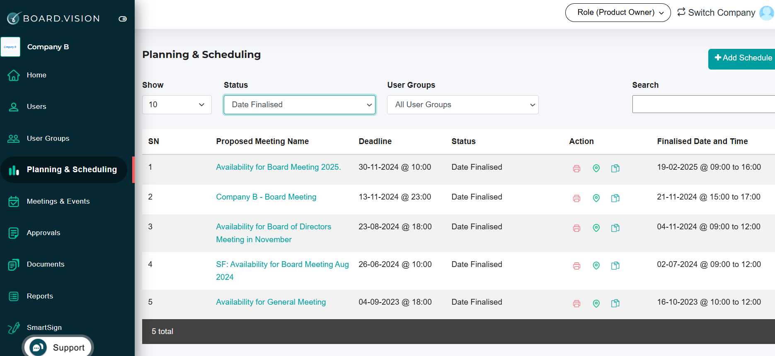Open SF: Availability for Board Meeting Aug 2024 link
The image size is (775, 356).
click(282, 271)
